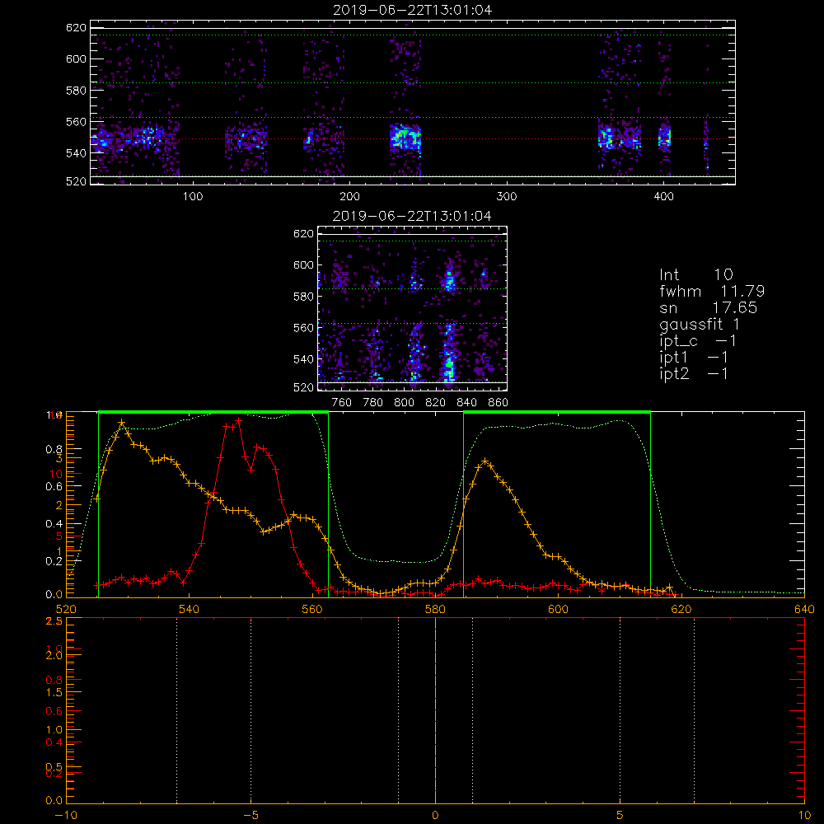
Task: Click y-axis label 560 on middle plot
Action: (x=303, y=328)
